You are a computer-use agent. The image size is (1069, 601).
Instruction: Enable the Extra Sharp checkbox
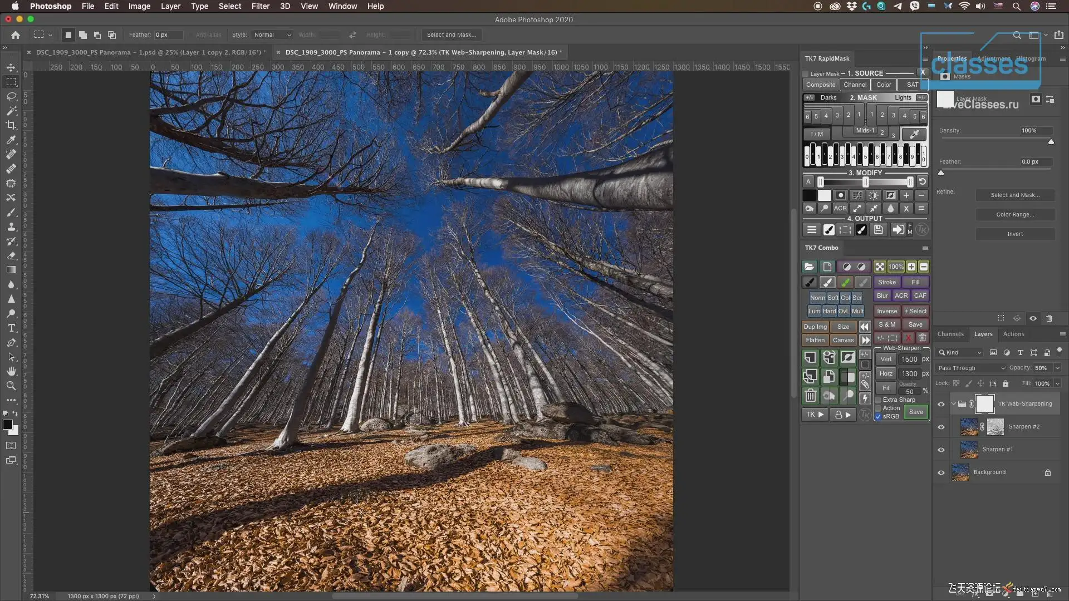point(879,400)
